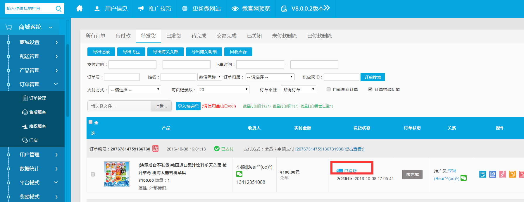Check the select-all 全选 checkbox
524x202 pixels.
(x=91, y=122)
